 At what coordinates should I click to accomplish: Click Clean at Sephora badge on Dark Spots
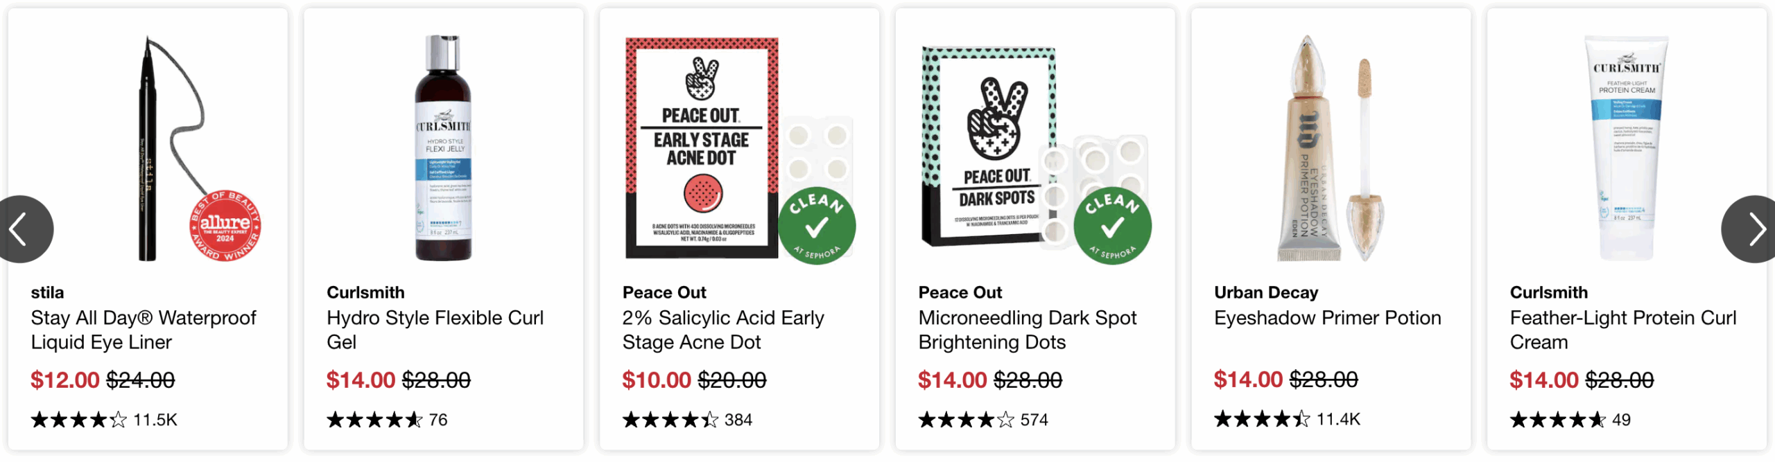[x=1112, y=226]
